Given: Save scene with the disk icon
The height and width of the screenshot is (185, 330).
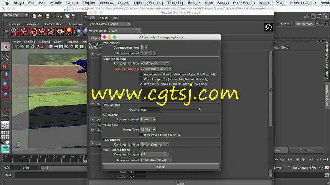Looking at the screenshot, I should coord(48,16).
